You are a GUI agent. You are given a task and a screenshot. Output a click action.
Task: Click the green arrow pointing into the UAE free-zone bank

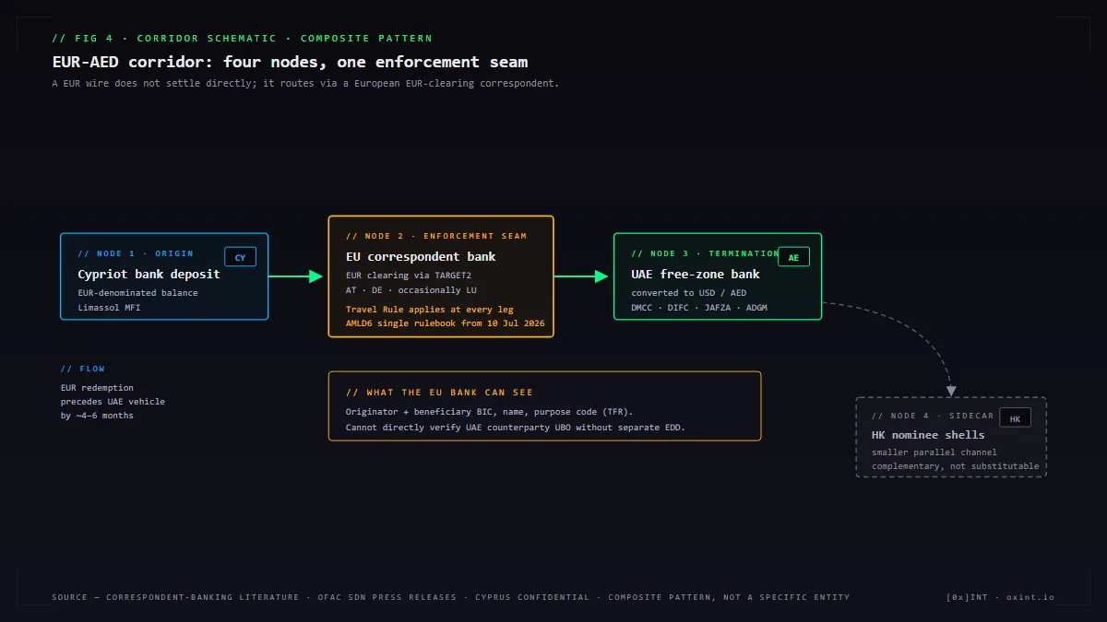tap(582, 276)
